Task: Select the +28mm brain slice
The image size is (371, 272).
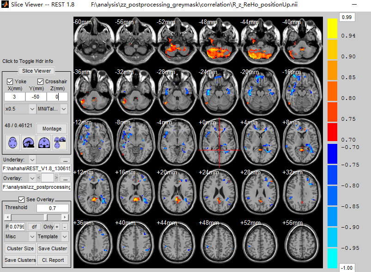Action: pos(260,192)
